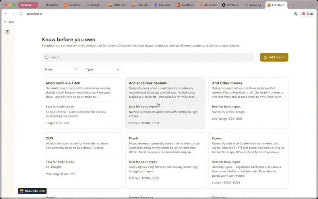Open the Dissh brand card

[x=165, y=160]
